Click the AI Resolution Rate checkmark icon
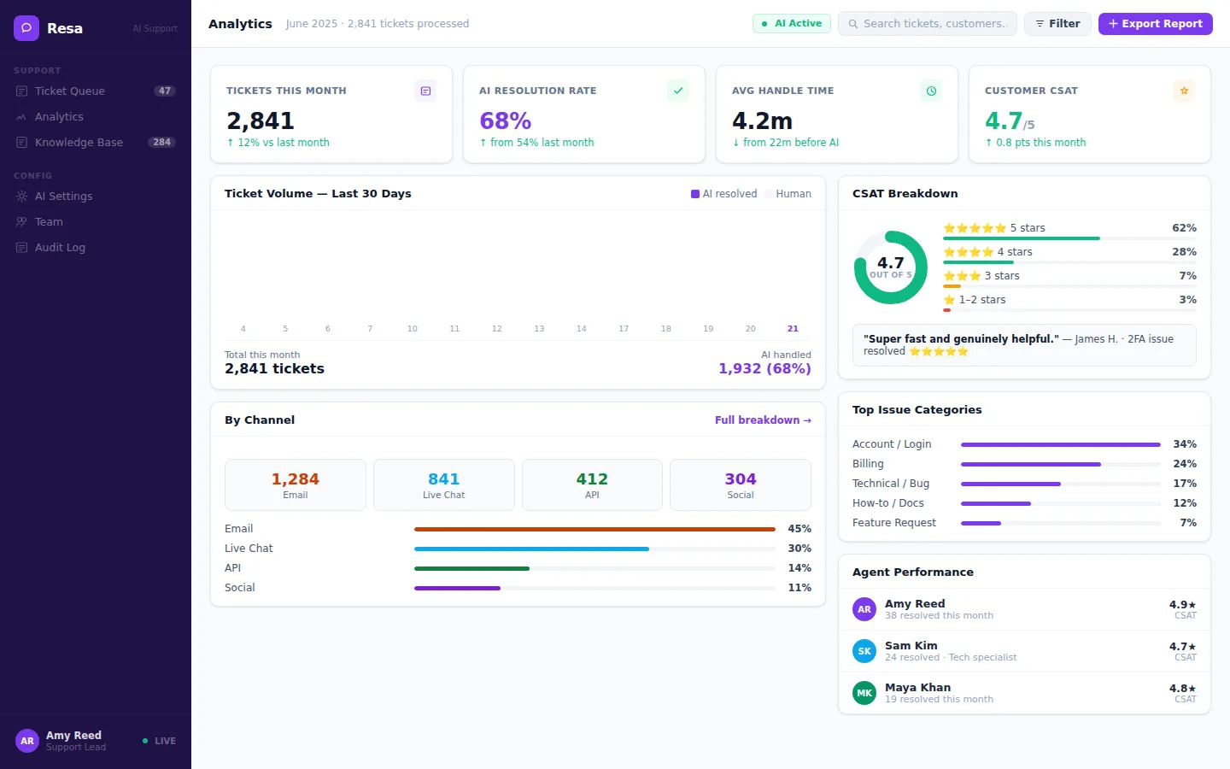The image size is (1230, 769). [678, 91]
